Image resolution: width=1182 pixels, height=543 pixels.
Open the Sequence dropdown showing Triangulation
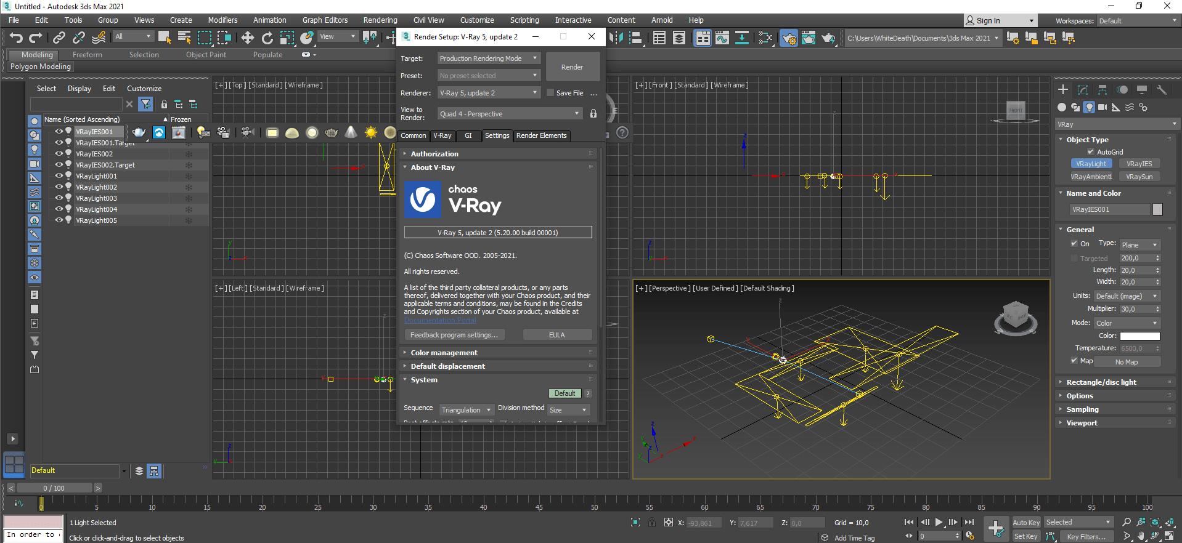[467, 410]
